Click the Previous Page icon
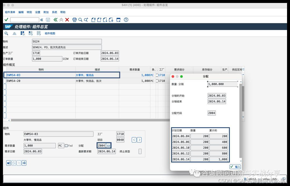The height and width of the screenshot is (186, 290). coord(99,20)
